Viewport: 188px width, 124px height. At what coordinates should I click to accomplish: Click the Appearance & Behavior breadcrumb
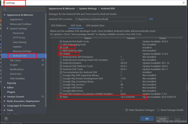click(62, 8)
